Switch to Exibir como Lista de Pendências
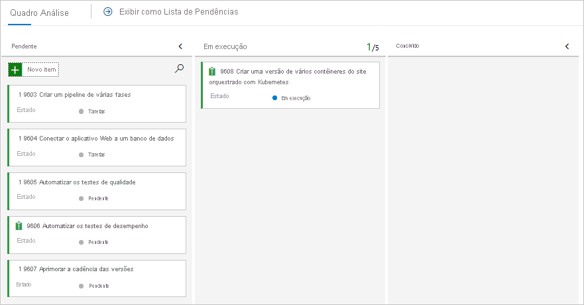This screenshot has width=584, height=305. pos(178,12)
